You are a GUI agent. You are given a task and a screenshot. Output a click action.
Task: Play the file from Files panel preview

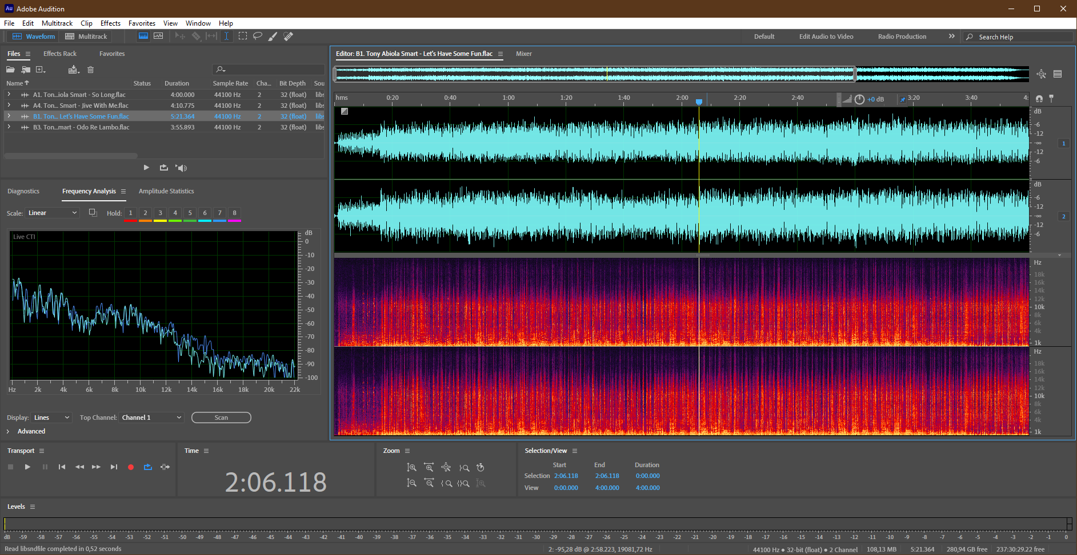tap(146, 168)
